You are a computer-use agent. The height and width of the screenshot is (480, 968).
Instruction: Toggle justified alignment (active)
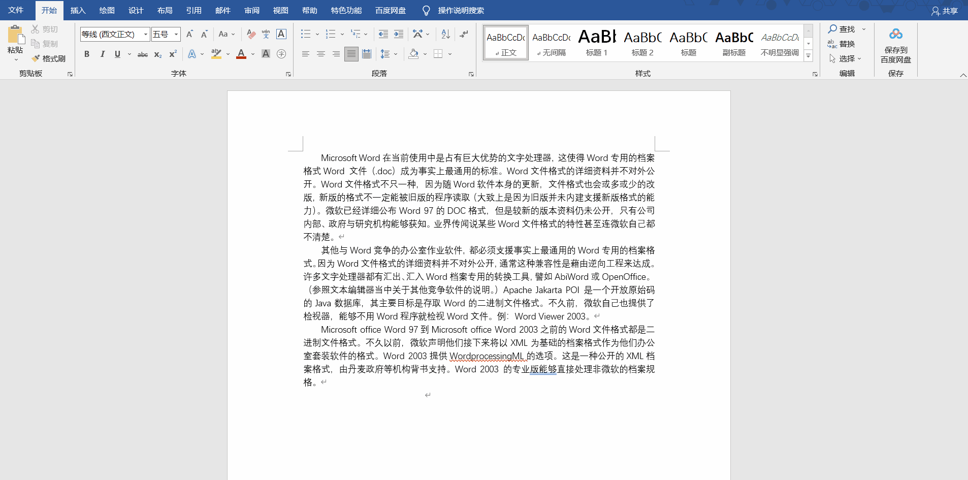(x=351, y=54)
